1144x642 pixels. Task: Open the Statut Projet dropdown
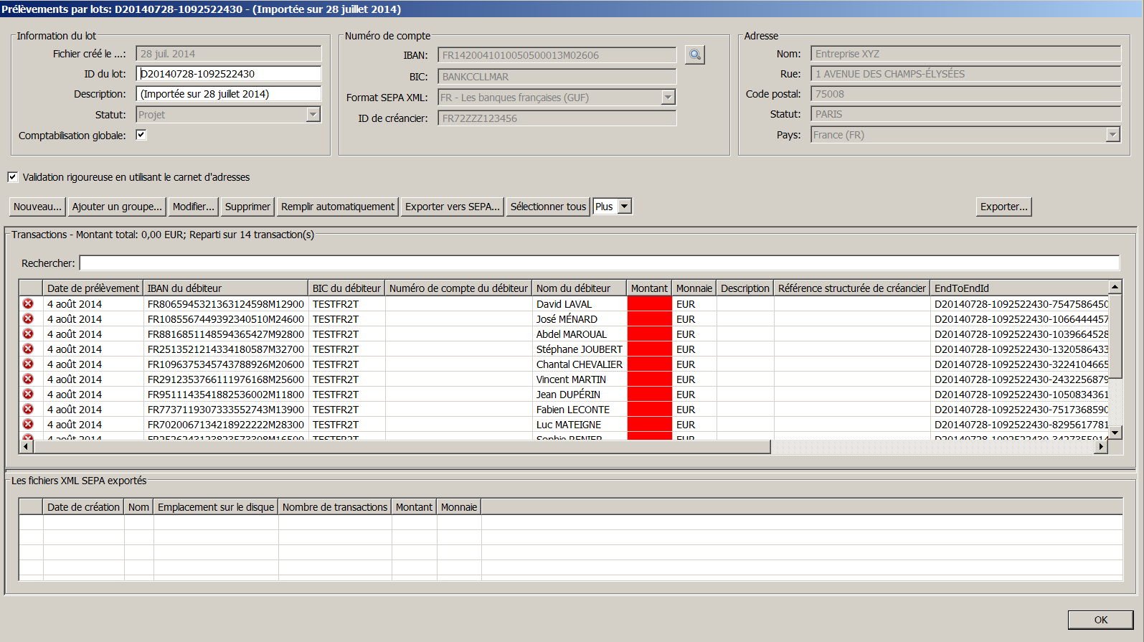[313, 115]
